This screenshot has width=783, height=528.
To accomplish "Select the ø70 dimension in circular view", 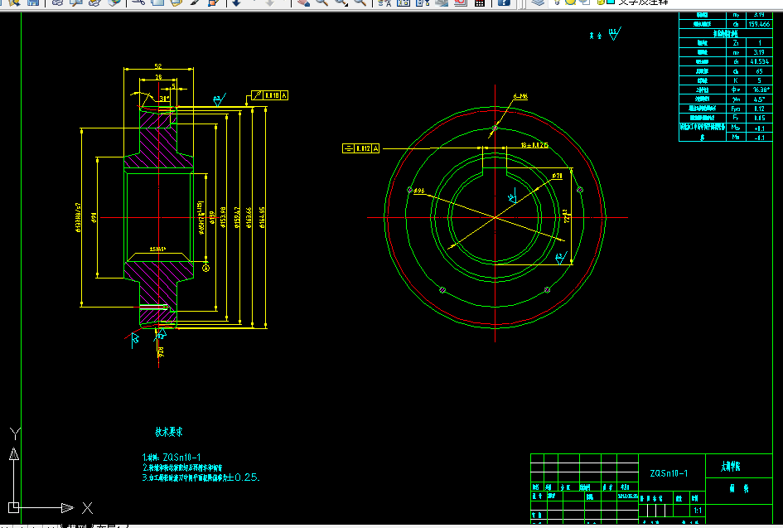I will tap(557, 176).
